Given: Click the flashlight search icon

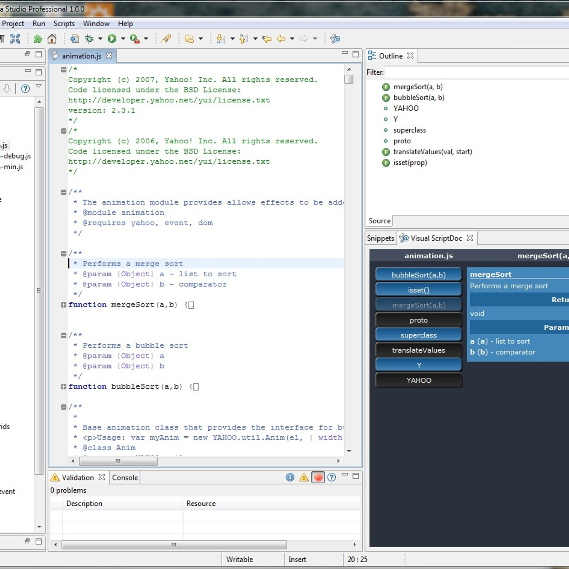Looking at the screenshot, I should (x=166, y=38).
